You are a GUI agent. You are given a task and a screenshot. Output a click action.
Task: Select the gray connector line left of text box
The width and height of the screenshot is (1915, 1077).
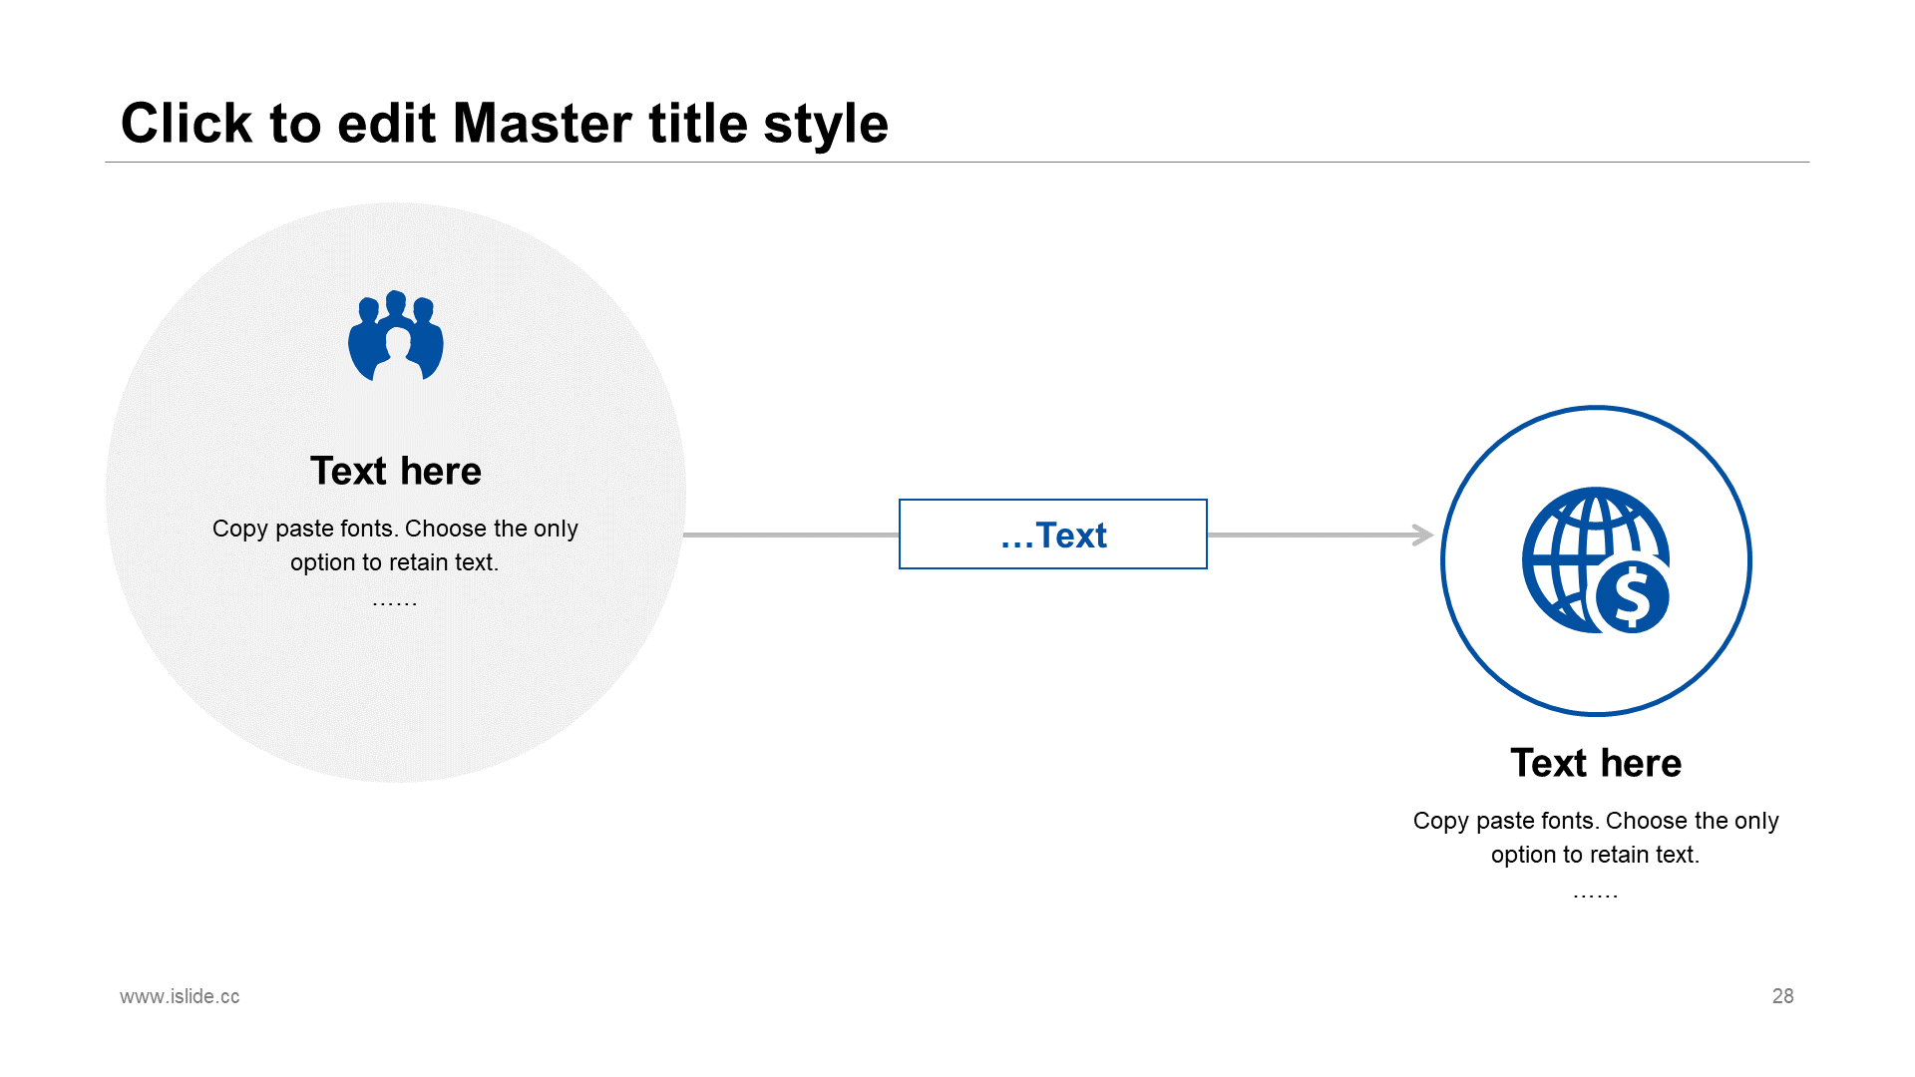click(x=790, y=536)
